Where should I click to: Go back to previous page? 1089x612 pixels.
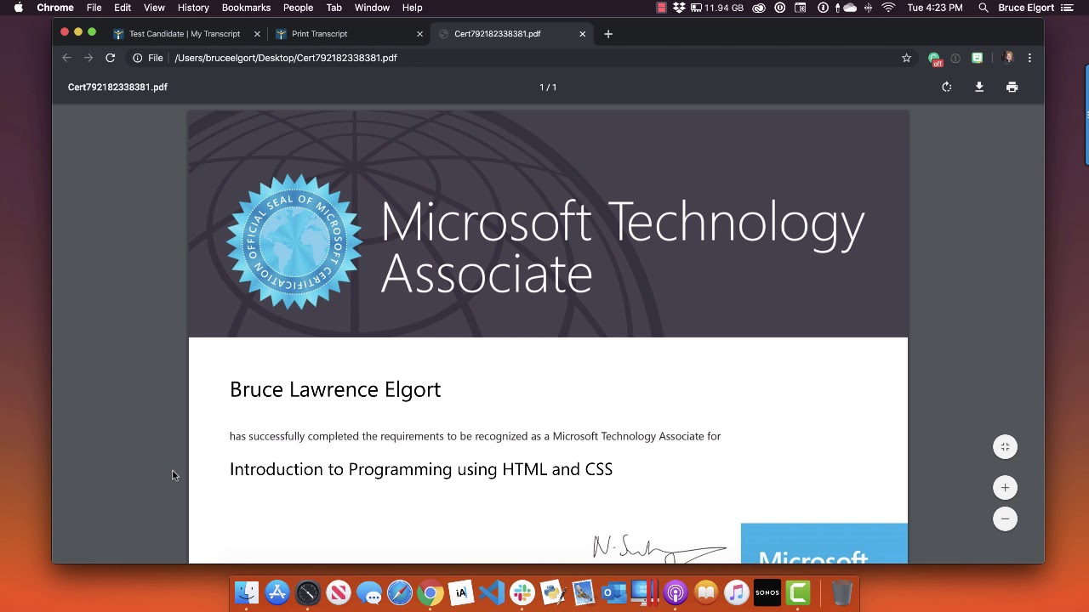[66, 58]
